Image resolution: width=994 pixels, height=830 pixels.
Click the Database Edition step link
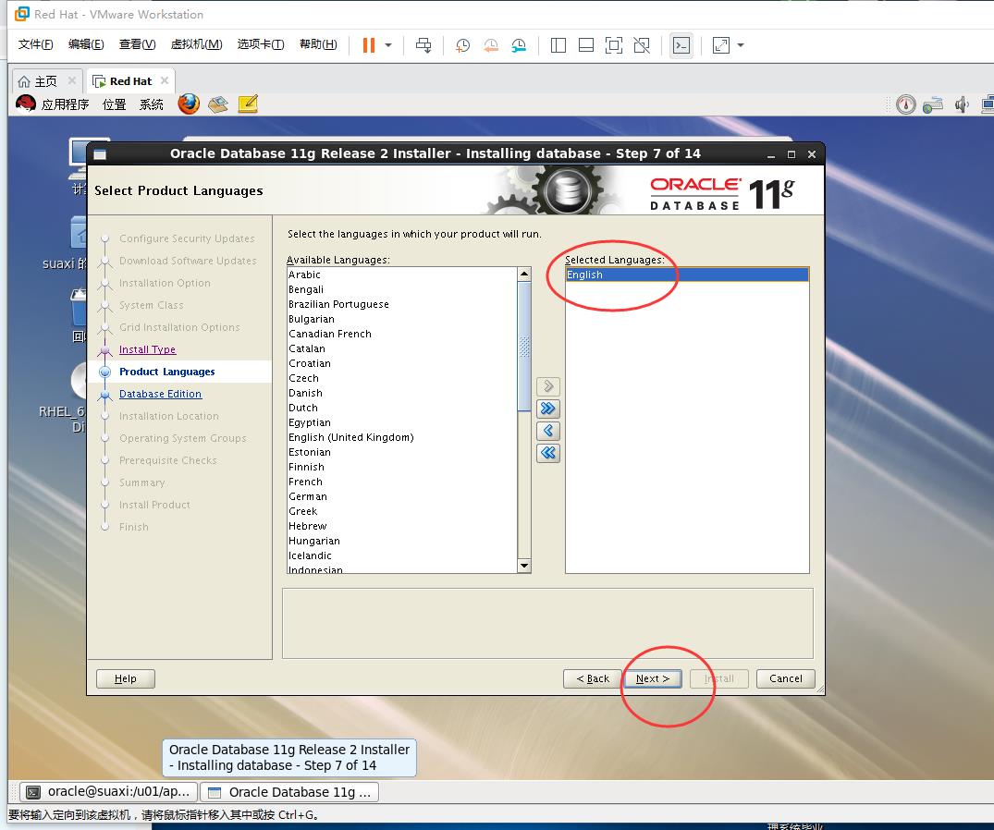click(x=160, y=394)
